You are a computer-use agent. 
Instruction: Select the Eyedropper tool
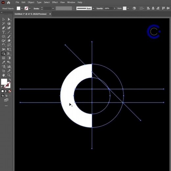click(4, 62)
